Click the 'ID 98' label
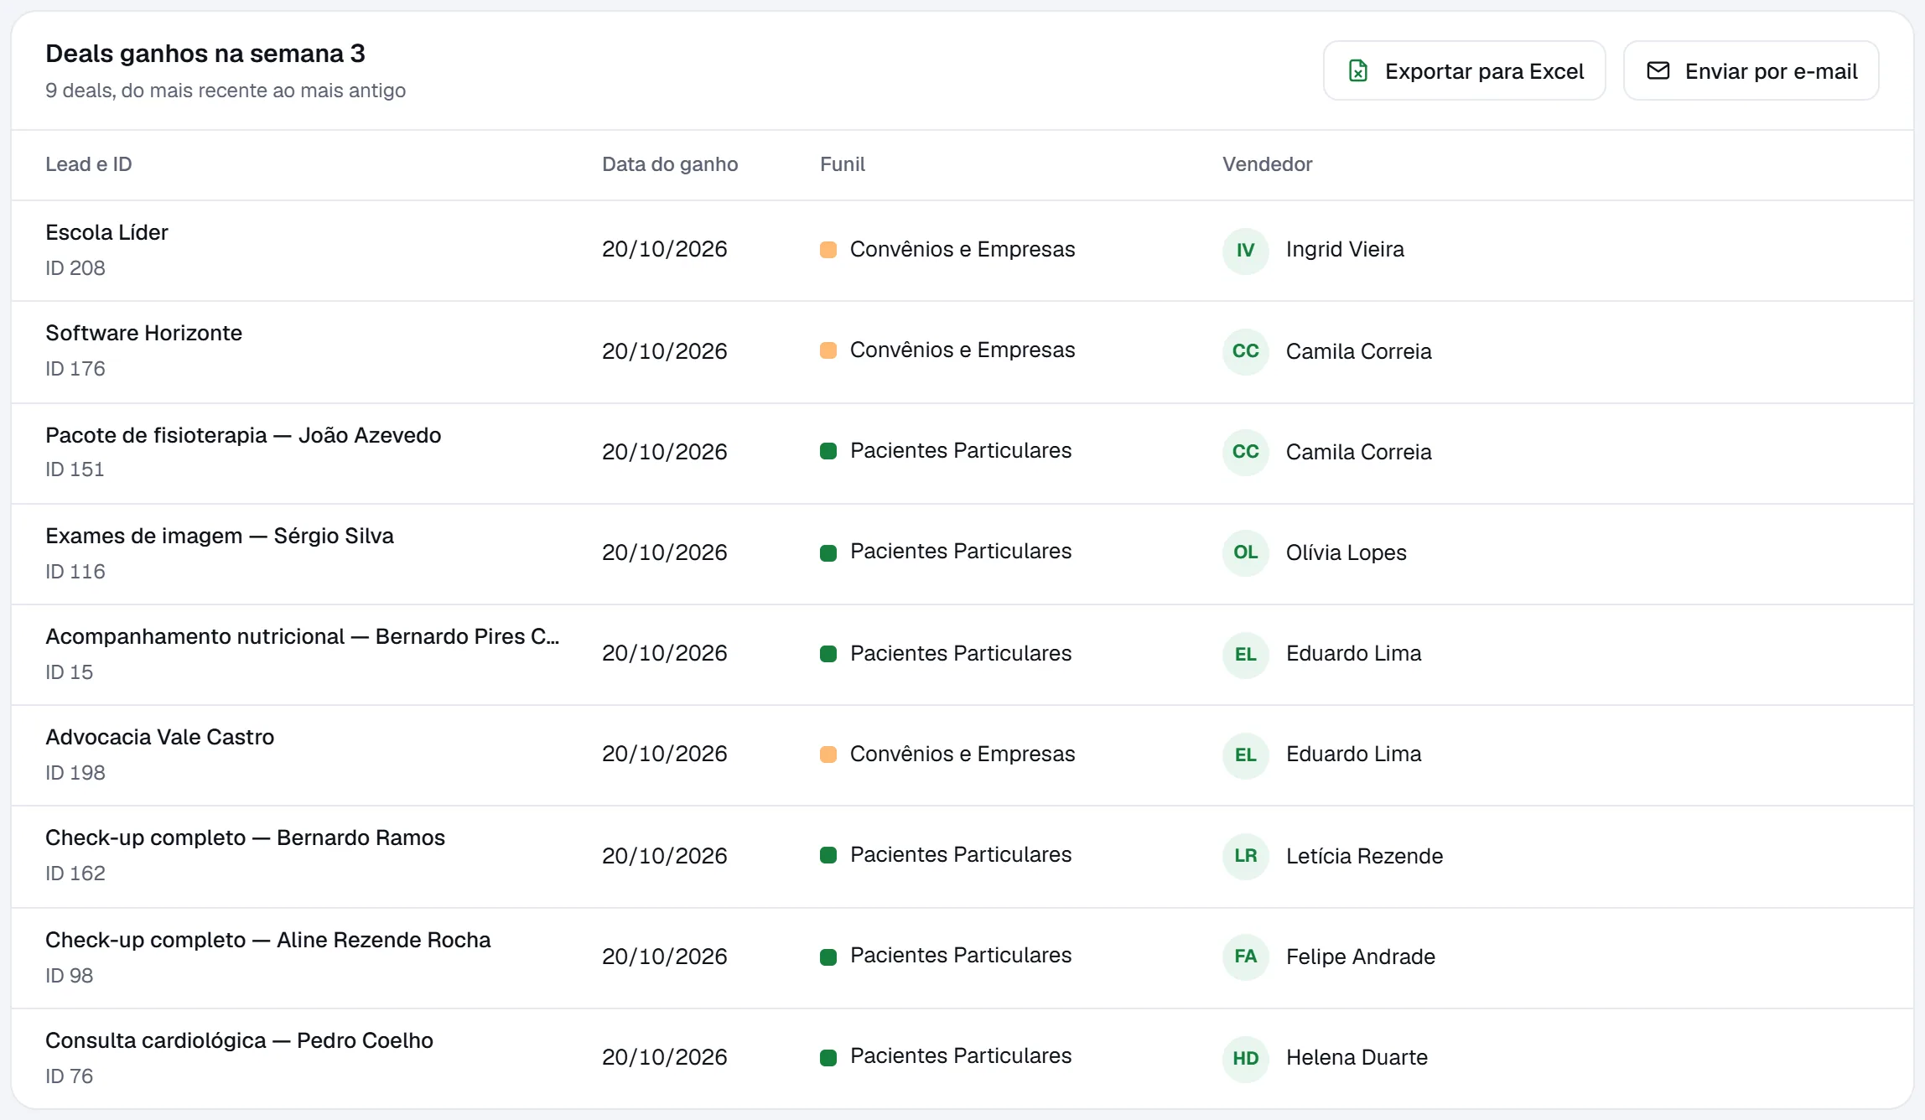Viewport: 1925px width, 1120px height. 69,976
